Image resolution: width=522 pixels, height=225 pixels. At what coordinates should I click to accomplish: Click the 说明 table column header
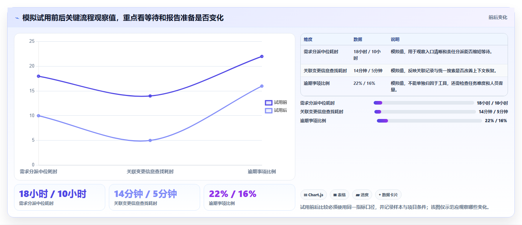coord(395,40)
